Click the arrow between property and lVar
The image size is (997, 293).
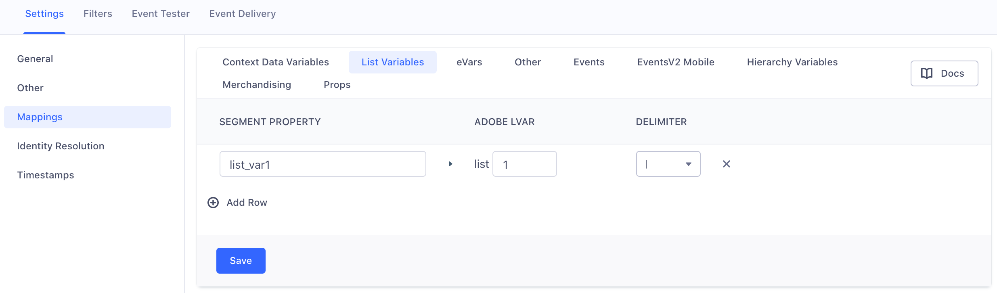[x=450, y=164]
